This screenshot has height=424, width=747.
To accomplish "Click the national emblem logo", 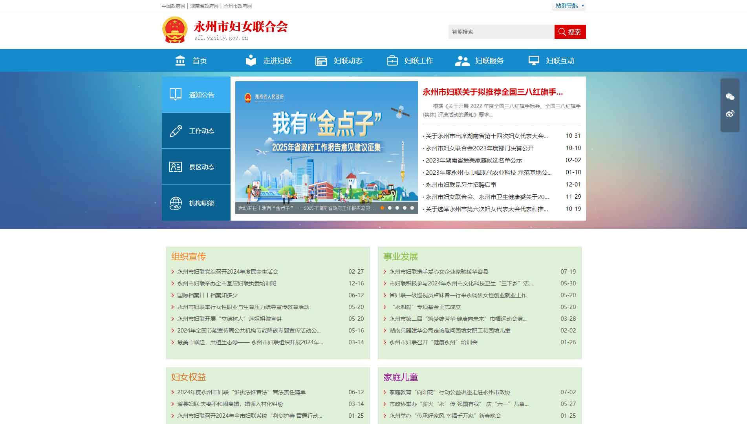I will click(175, 29).
